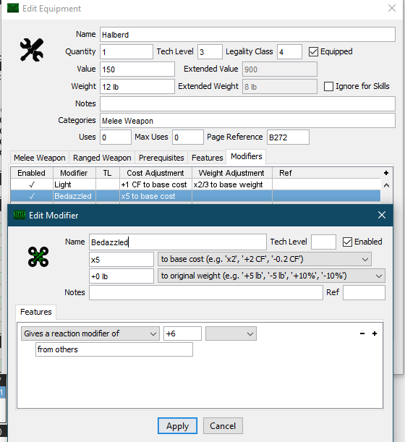Toggle the Equipped checkbox
This screenshot has height=442, width=405.
point(313,52)
